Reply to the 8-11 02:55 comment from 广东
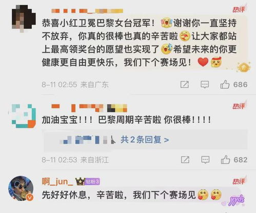This screenshot has width=256, height=213. (205, 85)
